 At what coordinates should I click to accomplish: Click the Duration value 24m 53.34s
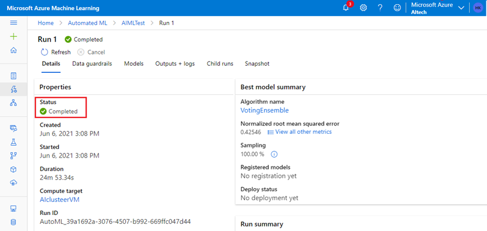pyautogui.click(x=57, y=178)
